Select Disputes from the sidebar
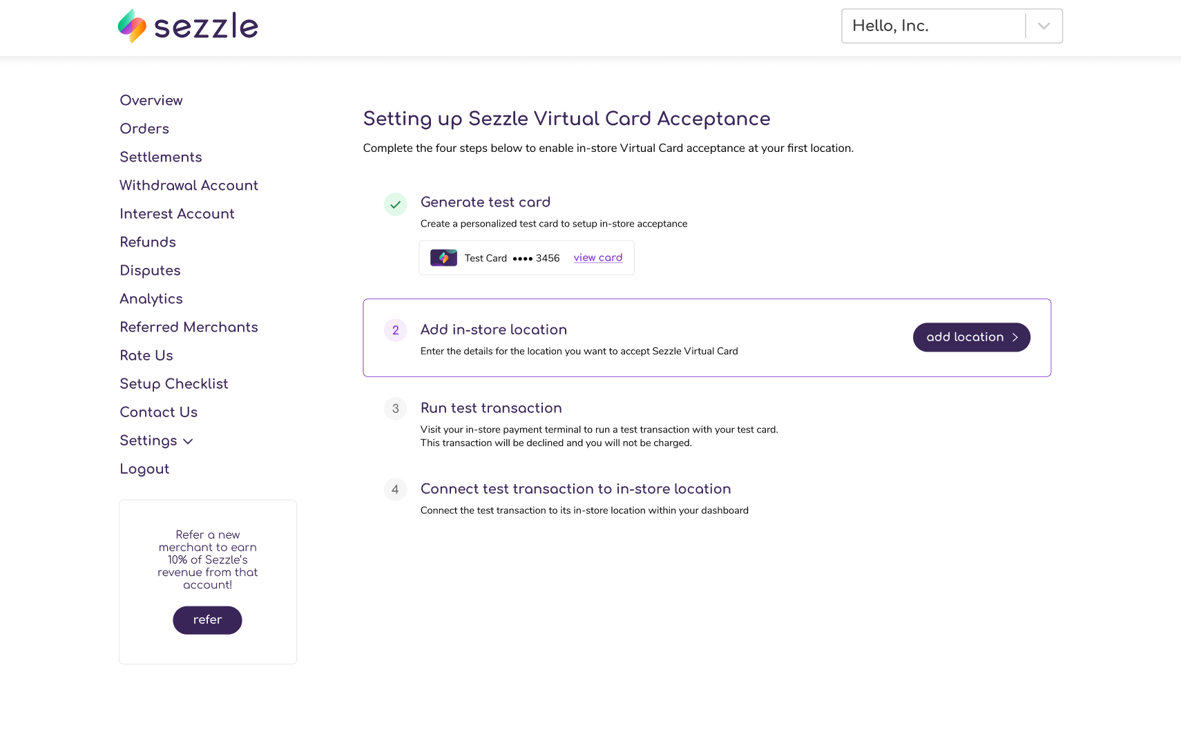1181x739 pixels. pyautogui.click(x=151, y=271)
